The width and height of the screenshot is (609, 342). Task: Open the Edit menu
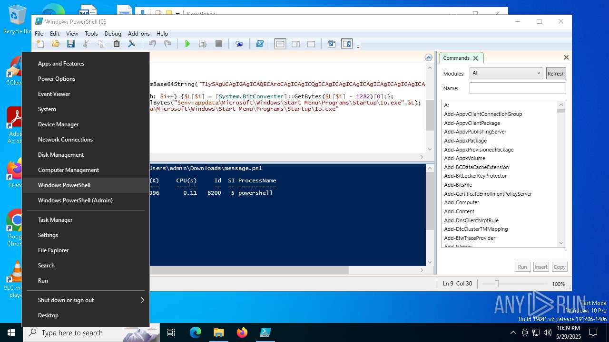(x=55, y=33)
